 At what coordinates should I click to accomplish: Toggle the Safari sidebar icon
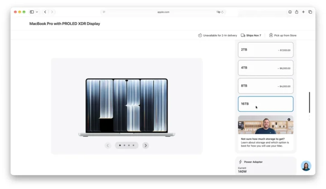[32, 12]
